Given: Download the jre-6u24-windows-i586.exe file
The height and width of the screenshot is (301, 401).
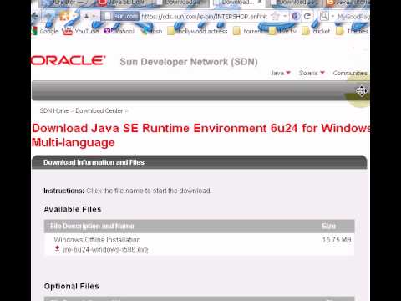Looking at the screenshot, I should tap(105, 249).
